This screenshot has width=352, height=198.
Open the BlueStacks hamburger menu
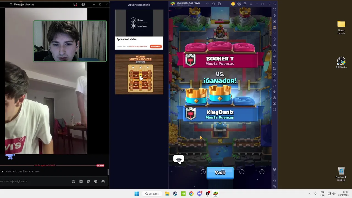coord(251,4)
